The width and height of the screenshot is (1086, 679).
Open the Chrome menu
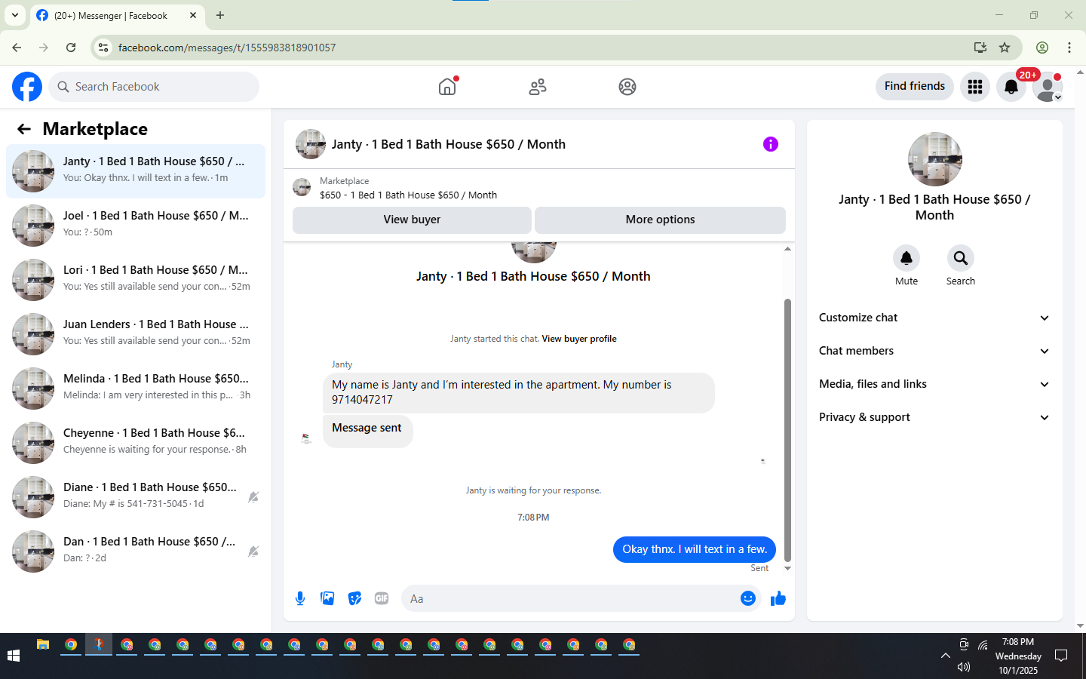click(x=1069, y=48)
